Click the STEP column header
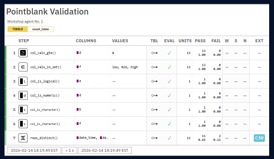Viewport: 274px width, 159px height. pos(24,41)
